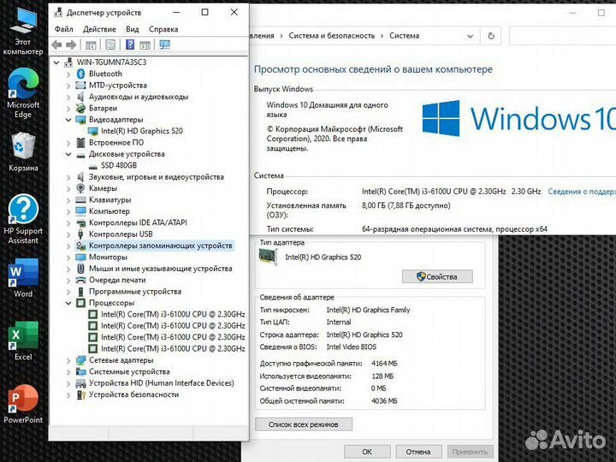
Task: Launch Excel desktop shortcut
Action: coord(23,341)
